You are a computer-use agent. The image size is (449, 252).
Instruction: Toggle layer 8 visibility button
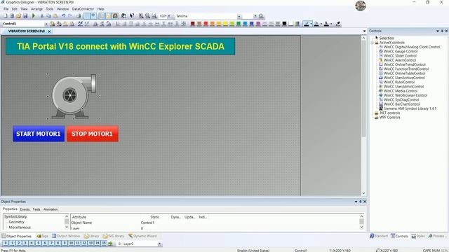click(x=58, y=244)
